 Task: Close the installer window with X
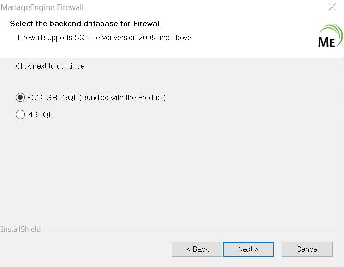click(x=332, y=7)
